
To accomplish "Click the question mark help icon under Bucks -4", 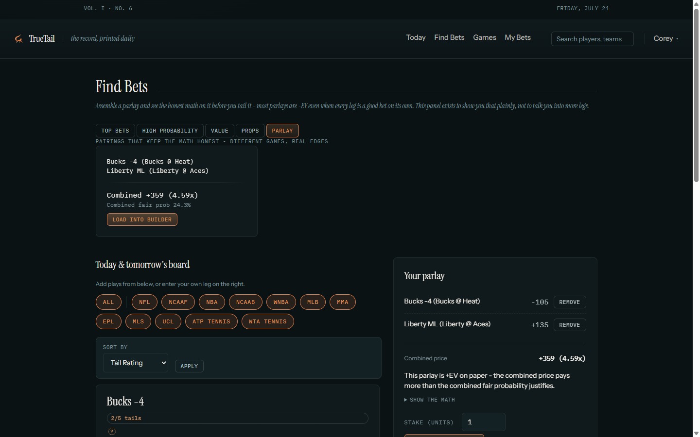I will (x=112, y=431).
